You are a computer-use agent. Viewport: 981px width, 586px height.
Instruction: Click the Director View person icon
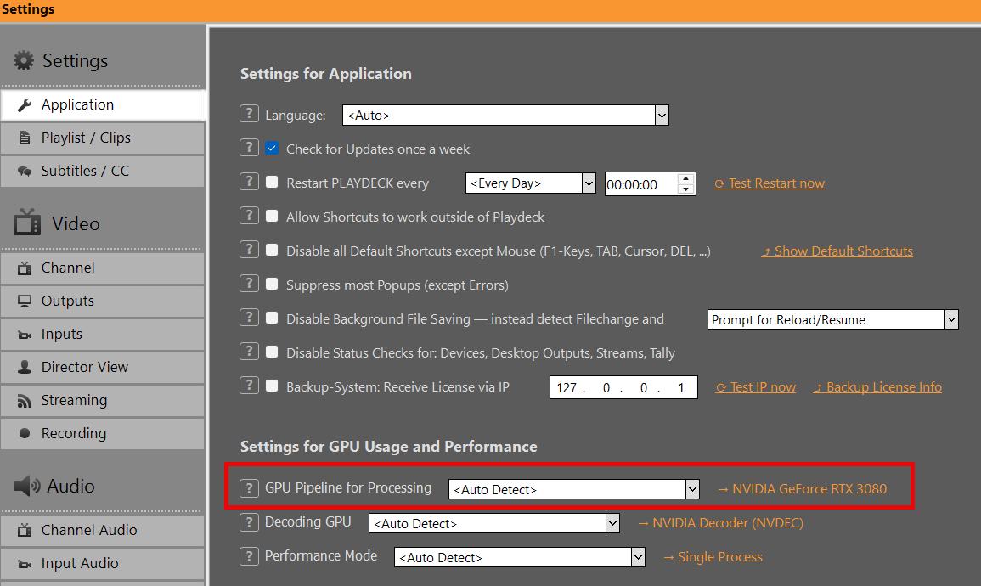[25, 368]
